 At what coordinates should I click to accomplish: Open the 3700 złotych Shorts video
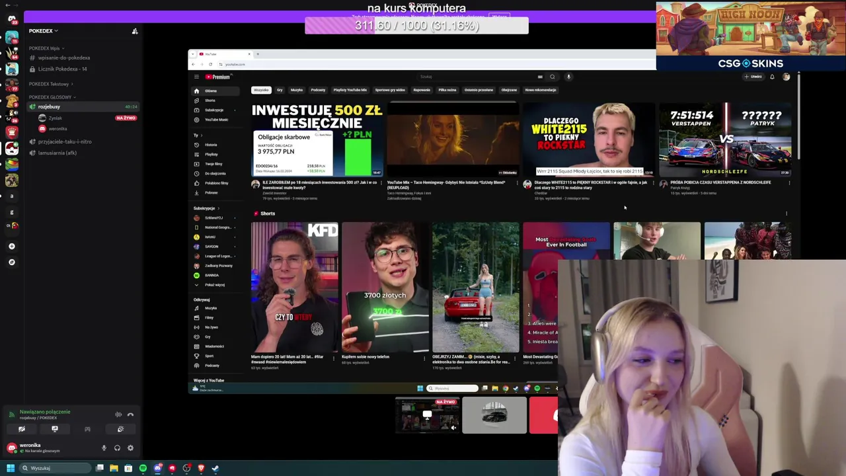[385, 288]
